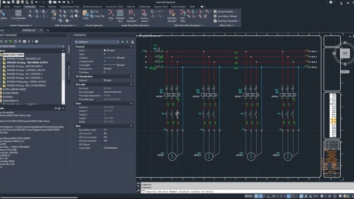Viewport: 354px width, 199px height.
Task: Toggle object snap tracking in status bar
Action: click(289, 196)
